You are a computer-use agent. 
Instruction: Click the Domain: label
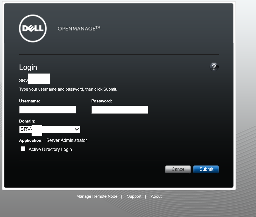click(27, 121)
